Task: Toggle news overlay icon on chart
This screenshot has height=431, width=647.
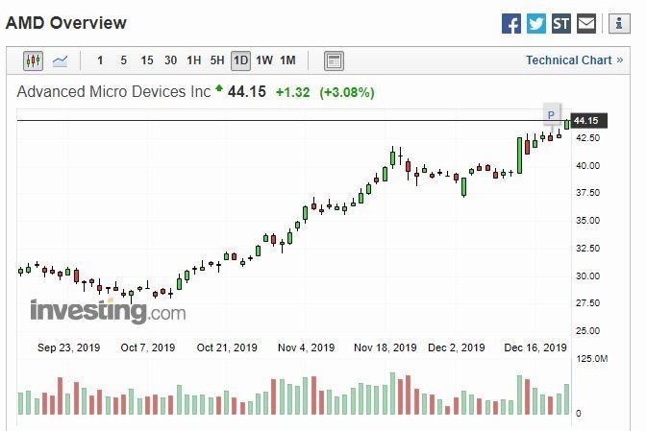Action: click(334, 61)
